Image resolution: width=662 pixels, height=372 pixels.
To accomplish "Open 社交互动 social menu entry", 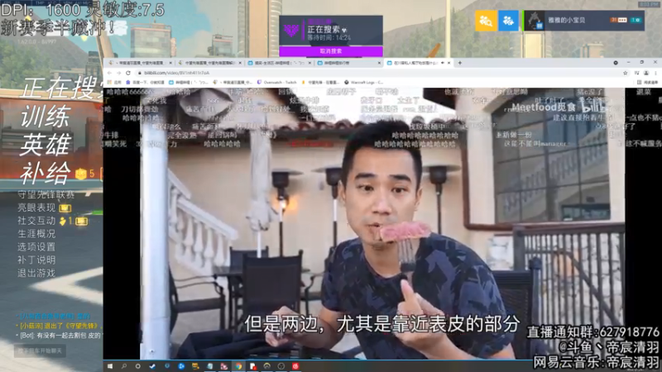I will 36,221.
